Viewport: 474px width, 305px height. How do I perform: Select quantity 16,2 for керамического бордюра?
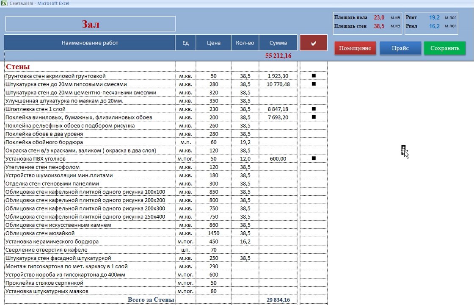pos(245,241)
